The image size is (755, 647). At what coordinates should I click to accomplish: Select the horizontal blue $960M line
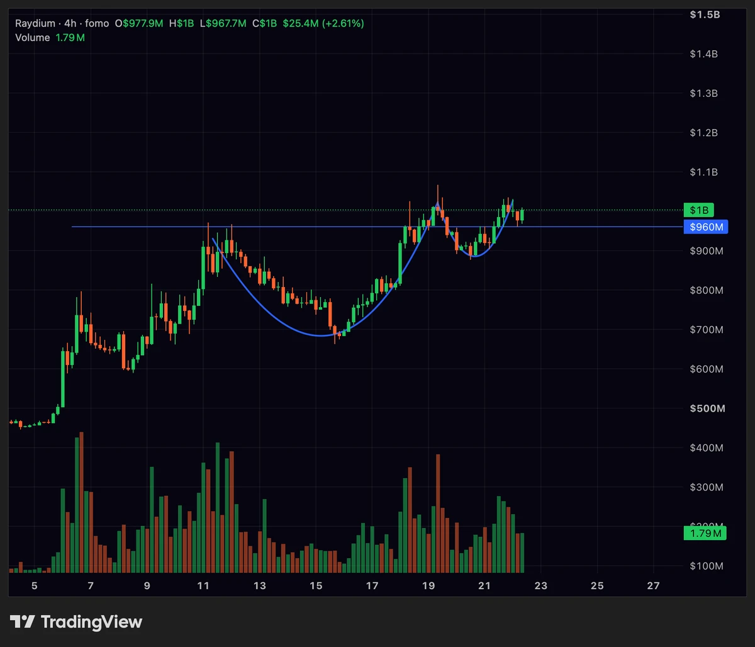377,227
